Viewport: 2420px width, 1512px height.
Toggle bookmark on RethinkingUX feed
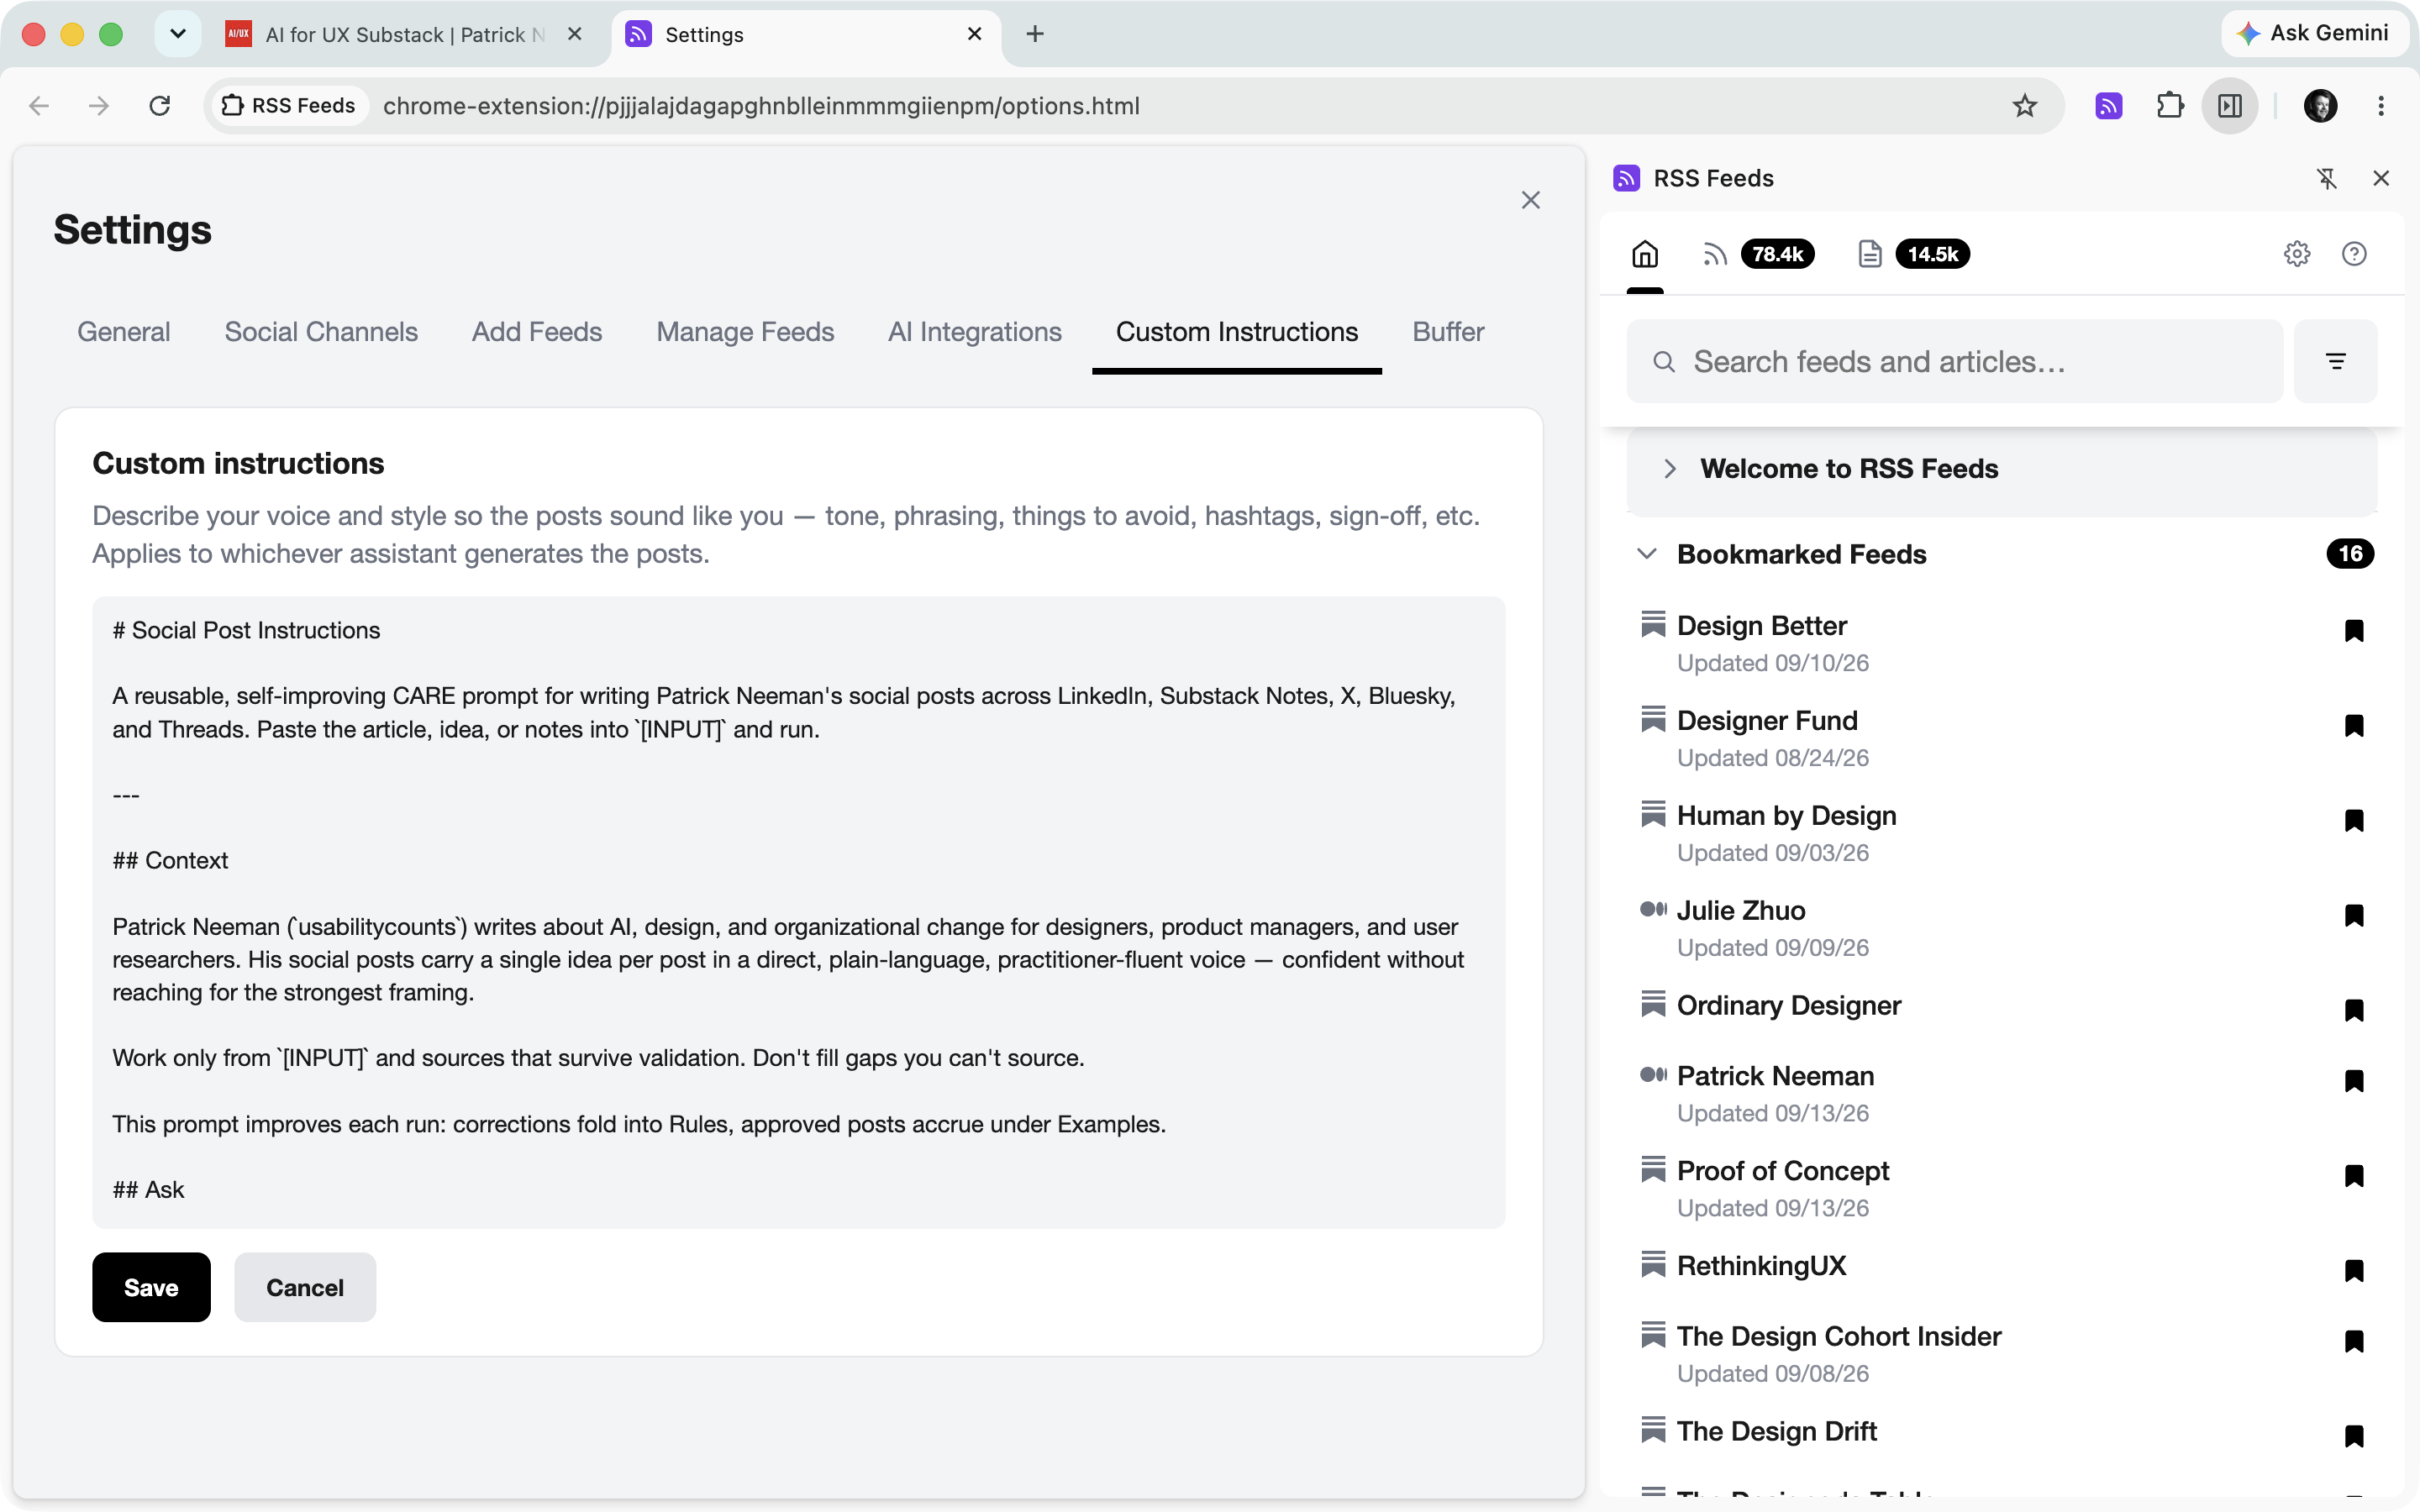tap(2354, 1270)
